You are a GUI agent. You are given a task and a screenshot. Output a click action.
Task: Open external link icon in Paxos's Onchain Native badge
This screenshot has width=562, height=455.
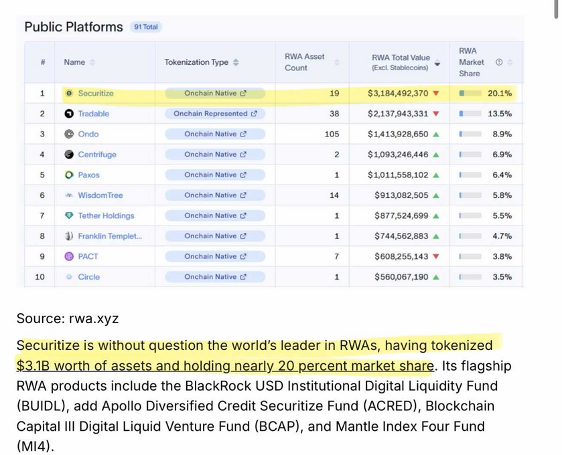243,175
